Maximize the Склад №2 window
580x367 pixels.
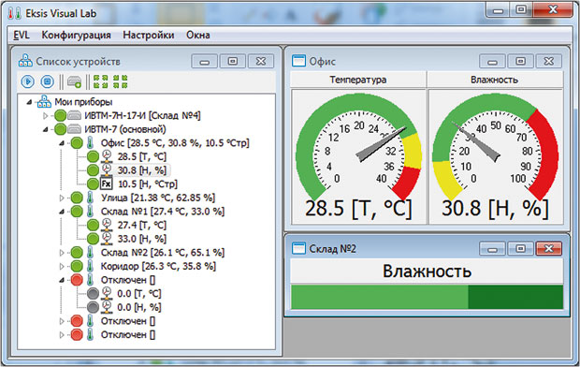pyautogui.click(x=520, y=248)
